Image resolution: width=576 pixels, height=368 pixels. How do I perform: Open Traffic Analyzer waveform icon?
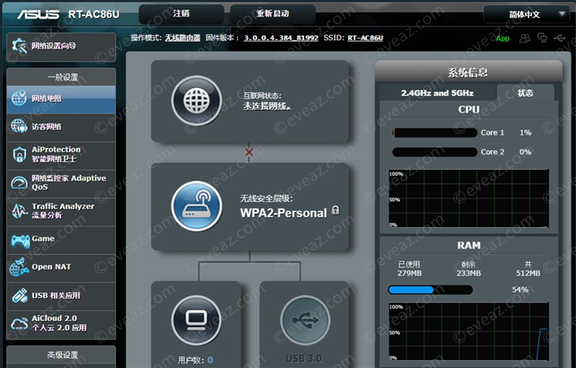click(19, 211)
